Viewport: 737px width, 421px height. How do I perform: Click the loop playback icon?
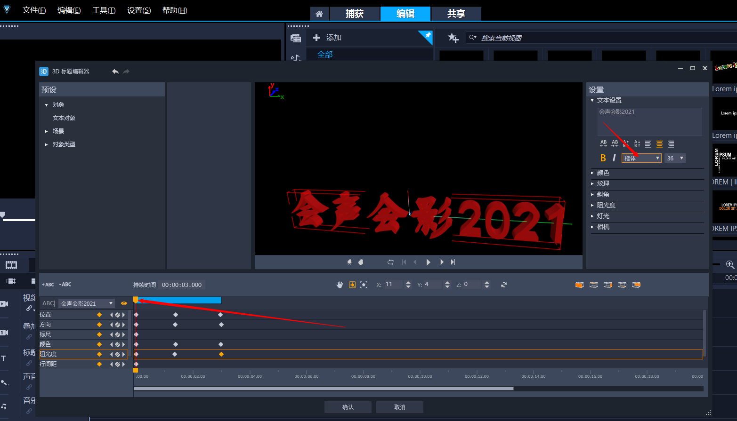[x=390, y=262]
